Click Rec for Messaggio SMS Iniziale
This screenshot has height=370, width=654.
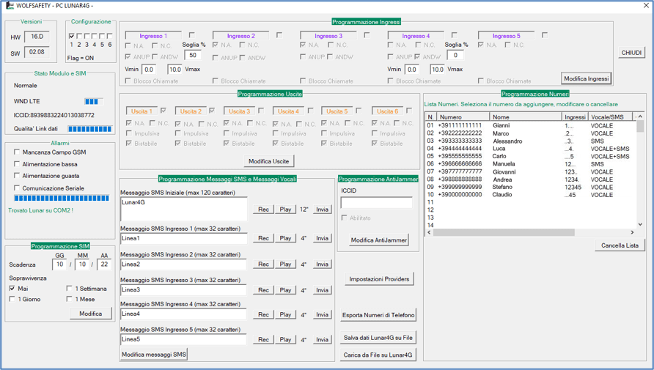(263, 210)
